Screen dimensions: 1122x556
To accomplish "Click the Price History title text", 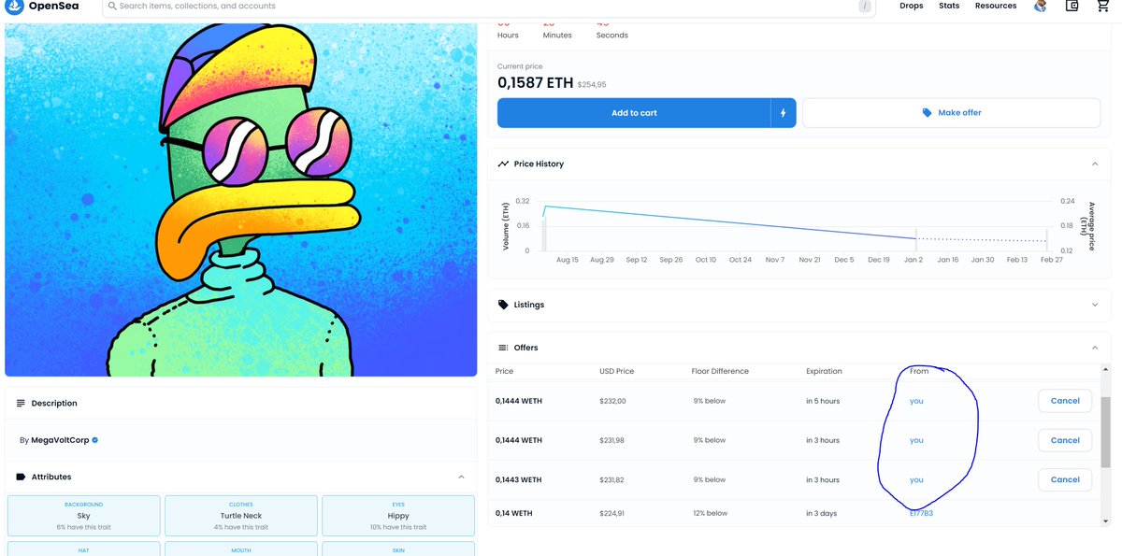I will point(539,164).
